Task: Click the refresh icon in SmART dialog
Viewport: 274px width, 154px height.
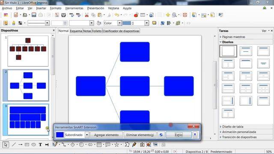Action: point(161,135)
